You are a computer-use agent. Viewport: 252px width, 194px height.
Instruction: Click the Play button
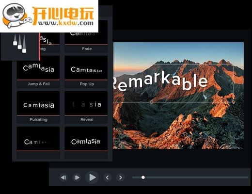pyautogui.click(x=92, y=178)
